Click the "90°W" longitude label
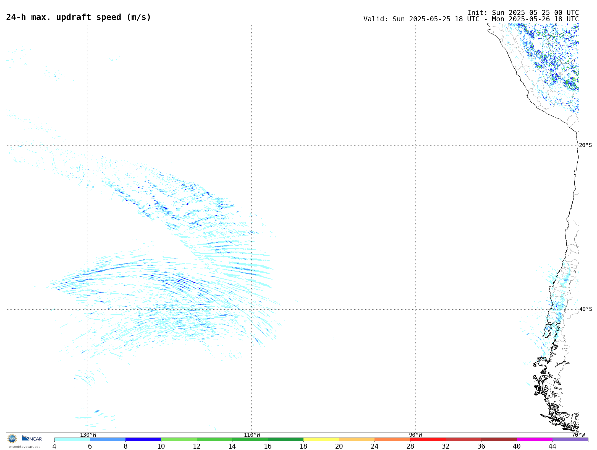Screen dimensions: 597x450 click(415, 435)
